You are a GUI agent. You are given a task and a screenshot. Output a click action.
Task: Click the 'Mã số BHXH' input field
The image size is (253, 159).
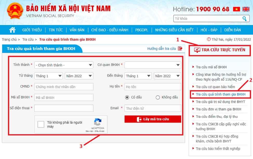(x=64, y=97)
